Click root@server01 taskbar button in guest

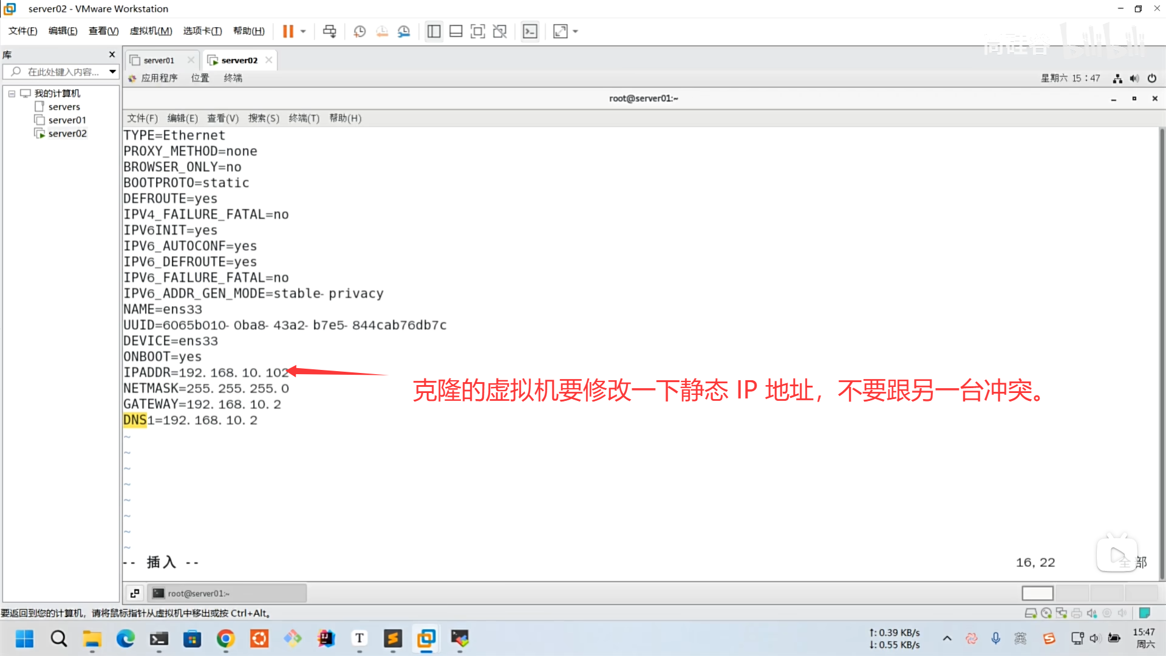226,593
